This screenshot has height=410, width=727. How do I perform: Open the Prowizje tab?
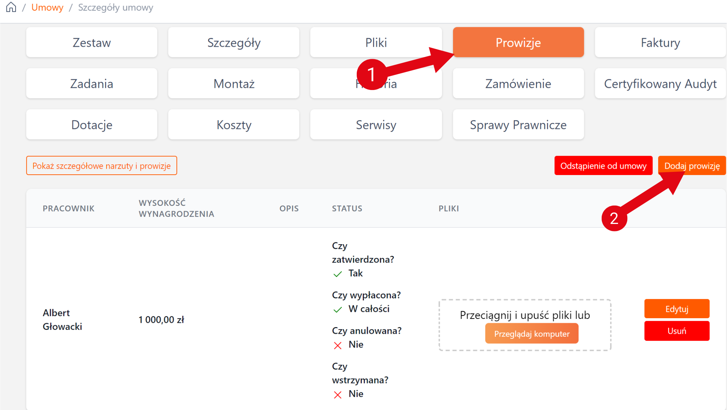518,43
